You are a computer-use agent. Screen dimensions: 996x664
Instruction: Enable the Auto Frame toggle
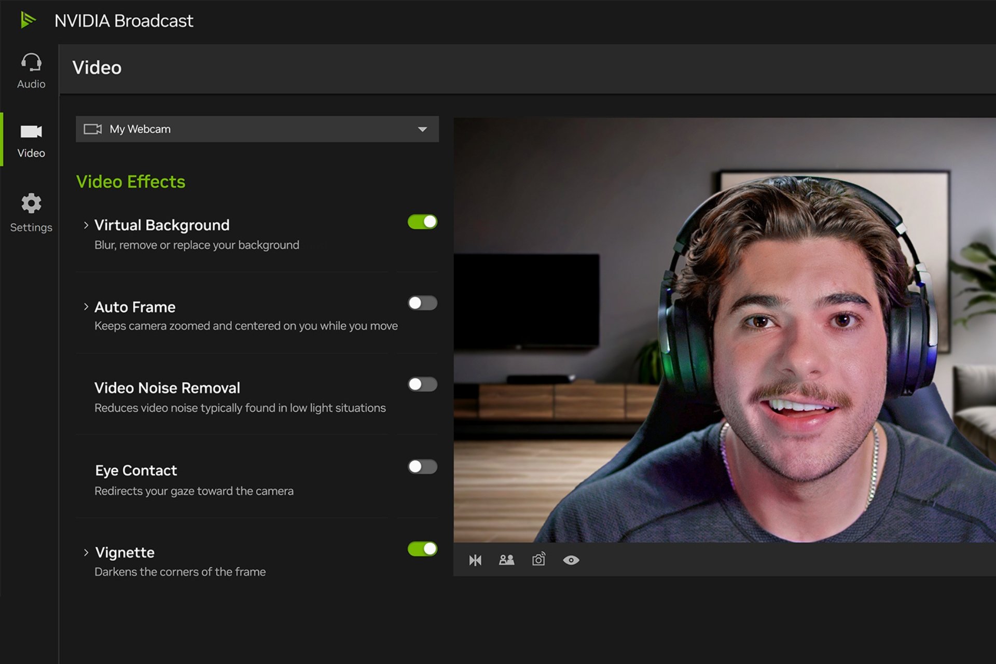[422, 303]
